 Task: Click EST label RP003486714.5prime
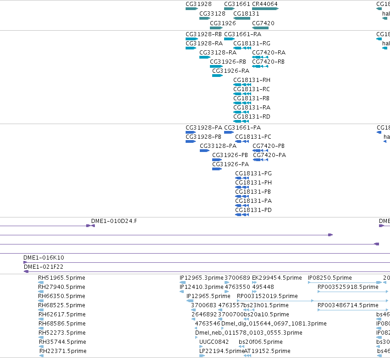pos(348,305)
